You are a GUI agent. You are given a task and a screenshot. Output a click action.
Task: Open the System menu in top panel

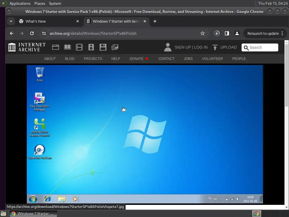pyautogui.click(x=55, y=3)
